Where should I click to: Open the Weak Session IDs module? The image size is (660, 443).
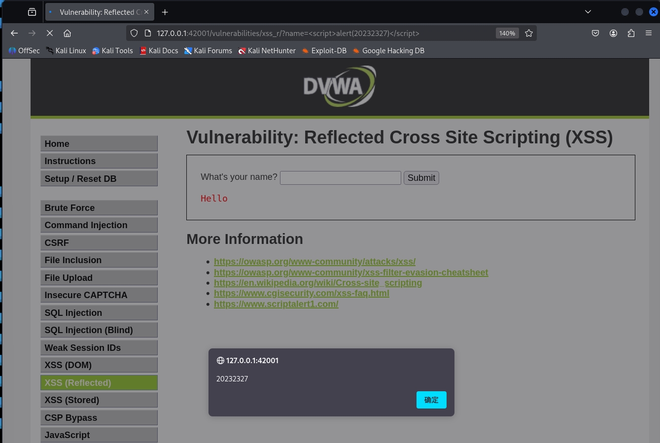tap(99, 348)
